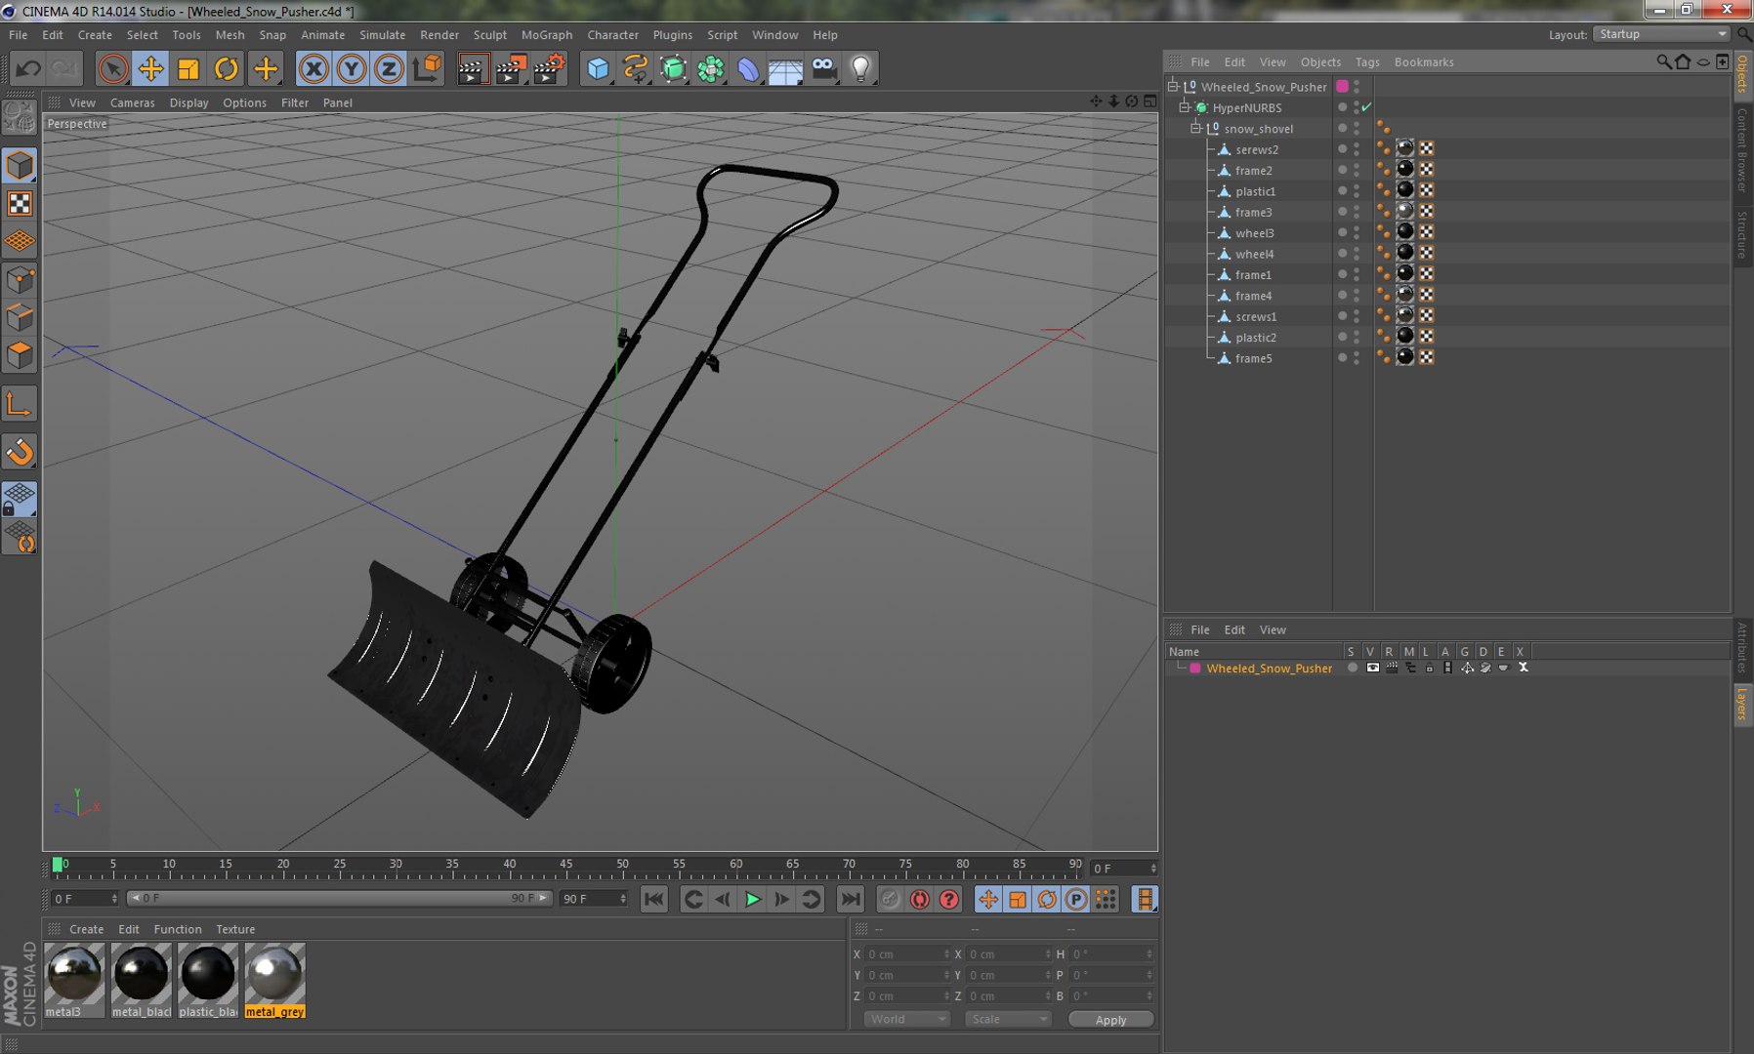This screenshot has height=1054, width=1754.
Task: Enable the Polygons mode
Action: click(x=20, y=355)
